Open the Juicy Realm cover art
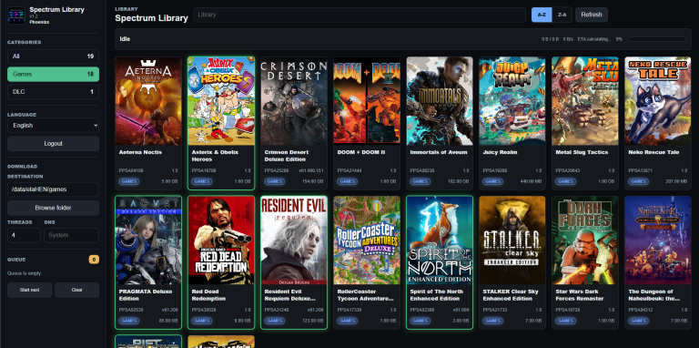This screenshot has height=348, width=699. coord(512,101)
